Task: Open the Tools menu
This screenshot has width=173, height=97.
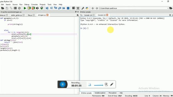Action: click(x=49, y=5)
